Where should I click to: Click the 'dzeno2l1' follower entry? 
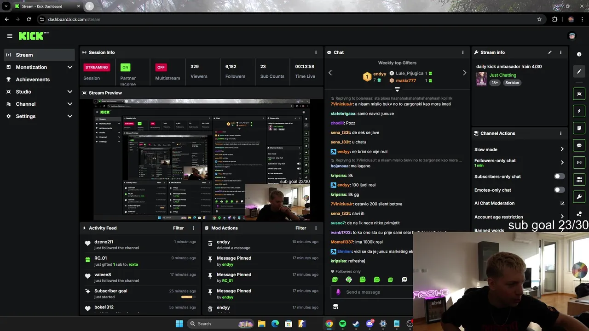click(x=140, y=245)
